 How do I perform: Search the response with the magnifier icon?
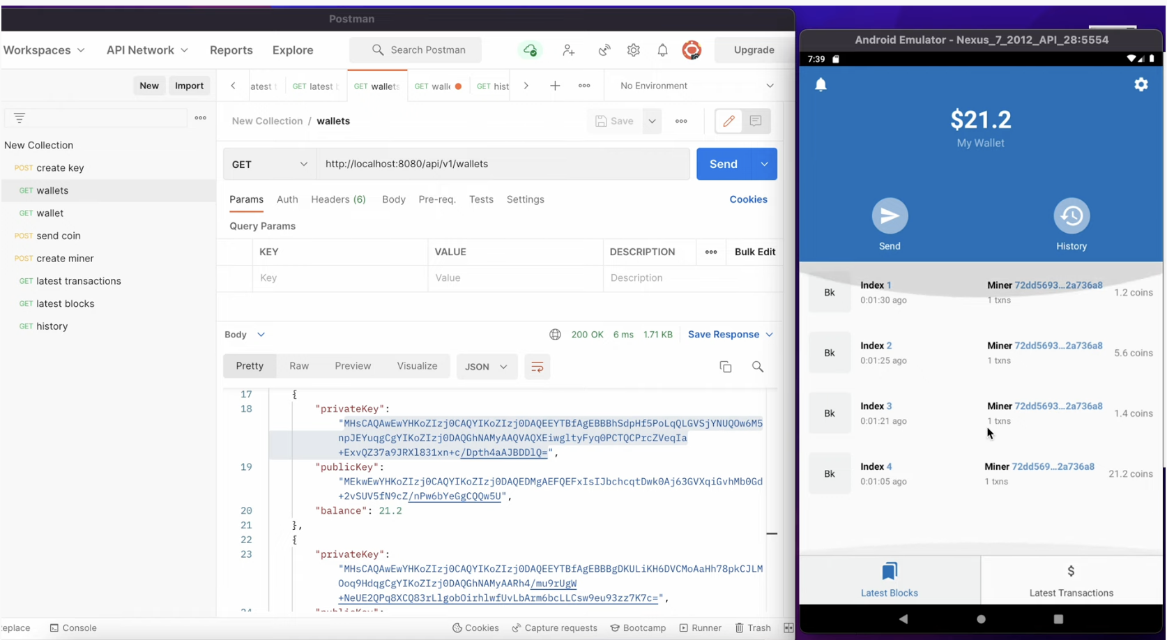point(758,367)
